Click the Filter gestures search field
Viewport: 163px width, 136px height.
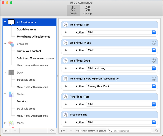click(x=132, y=131)
